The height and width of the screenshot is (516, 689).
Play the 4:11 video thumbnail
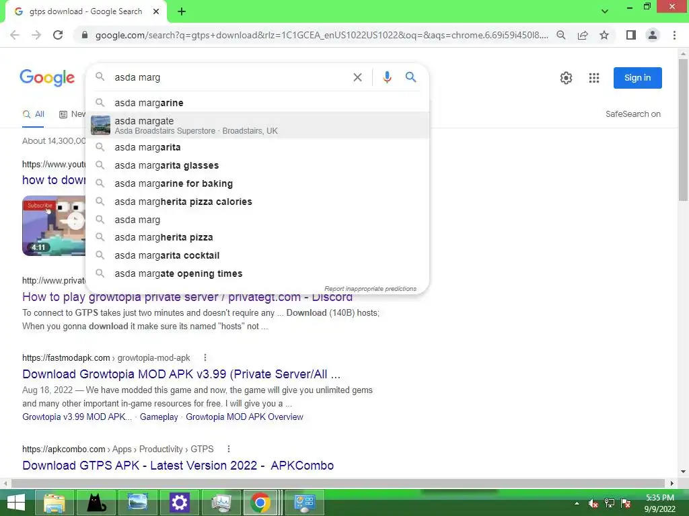click(54, 226)
